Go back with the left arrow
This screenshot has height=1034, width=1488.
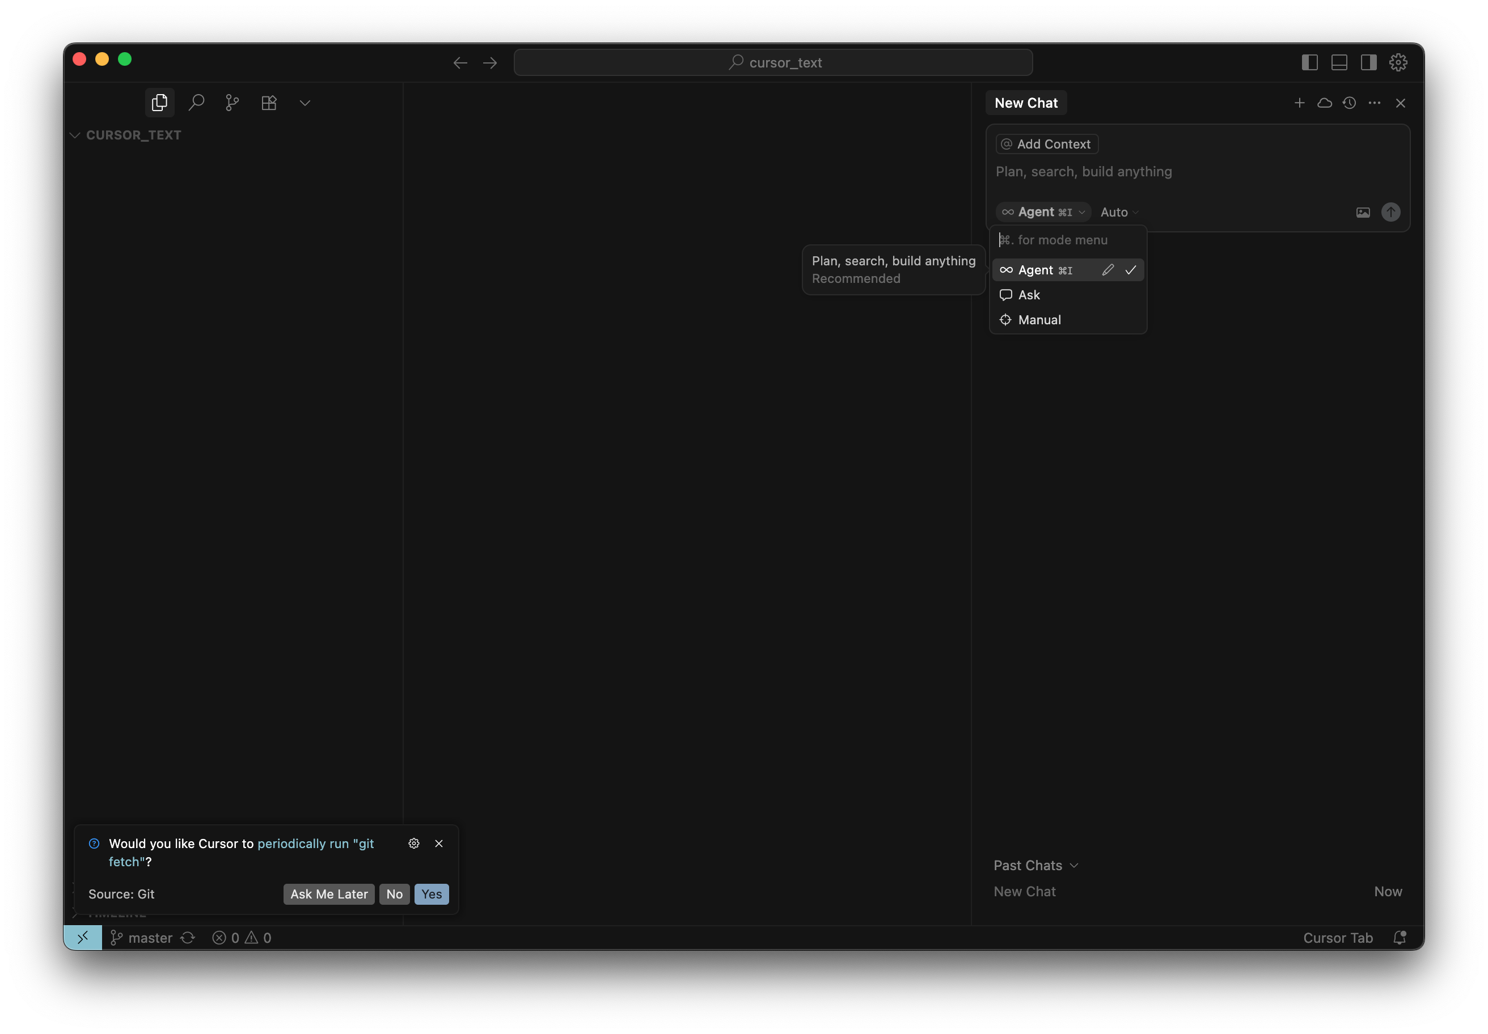460,63
